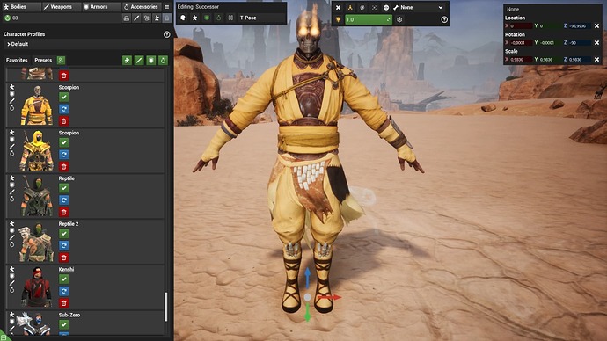The width and height of the screenshot is (607, 341).
Task: Click the pause icon beside T-Pose
Action: coord(230,18)
